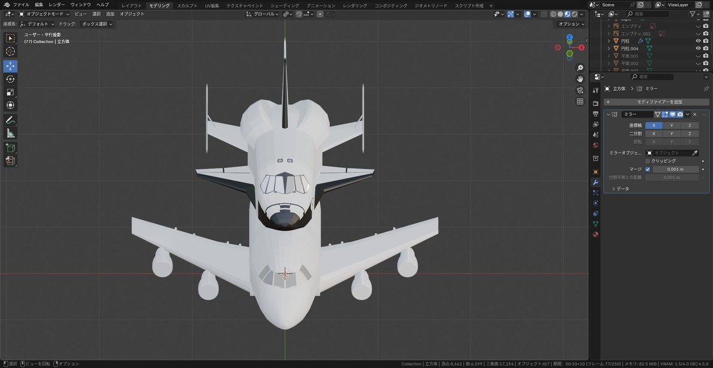Viewport: 713px width, 368px height.
Task: Hide 円柱.004 object in viewport
Action: [x=698, y=48]
